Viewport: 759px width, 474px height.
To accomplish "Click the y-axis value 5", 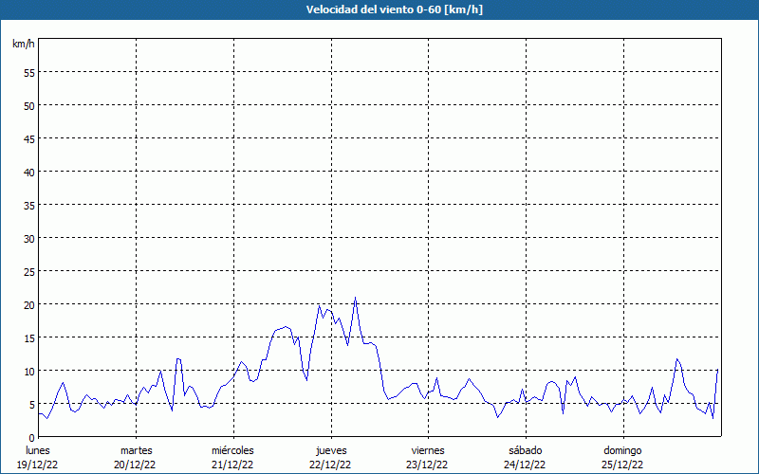I will point(32,405).
